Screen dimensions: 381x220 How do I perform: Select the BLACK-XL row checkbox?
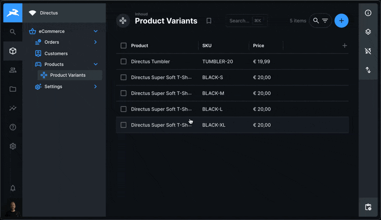click(x=124, y=125)
